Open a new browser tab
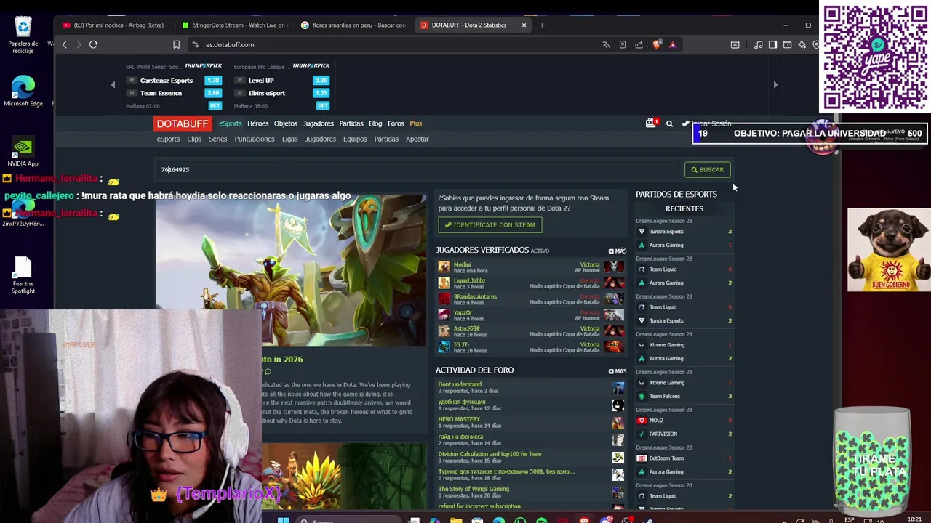The width and height of the screenshot is (931, 523). click(x=542, y=25)
